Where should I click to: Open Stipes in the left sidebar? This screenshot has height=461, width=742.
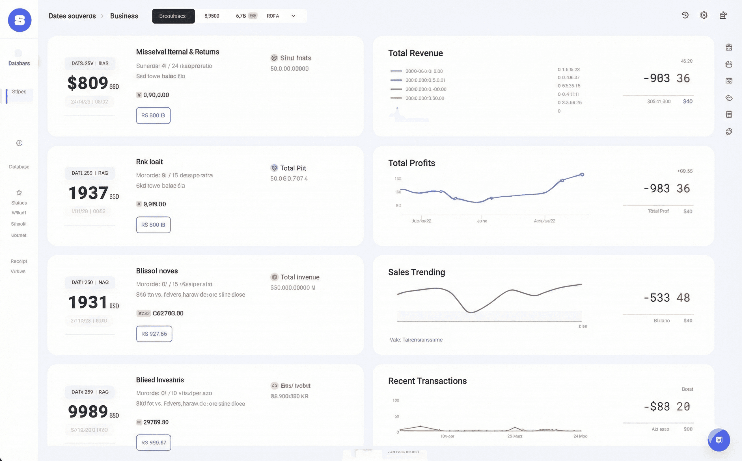tap(19, 92)
